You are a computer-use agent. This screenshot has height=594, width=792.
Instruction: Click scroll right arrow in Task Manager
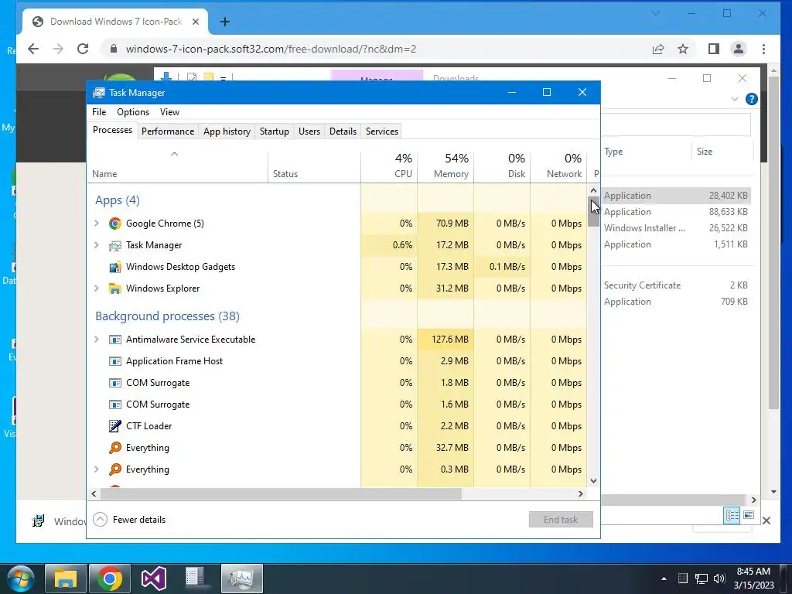pyautogui.click(x=581, y=493)
